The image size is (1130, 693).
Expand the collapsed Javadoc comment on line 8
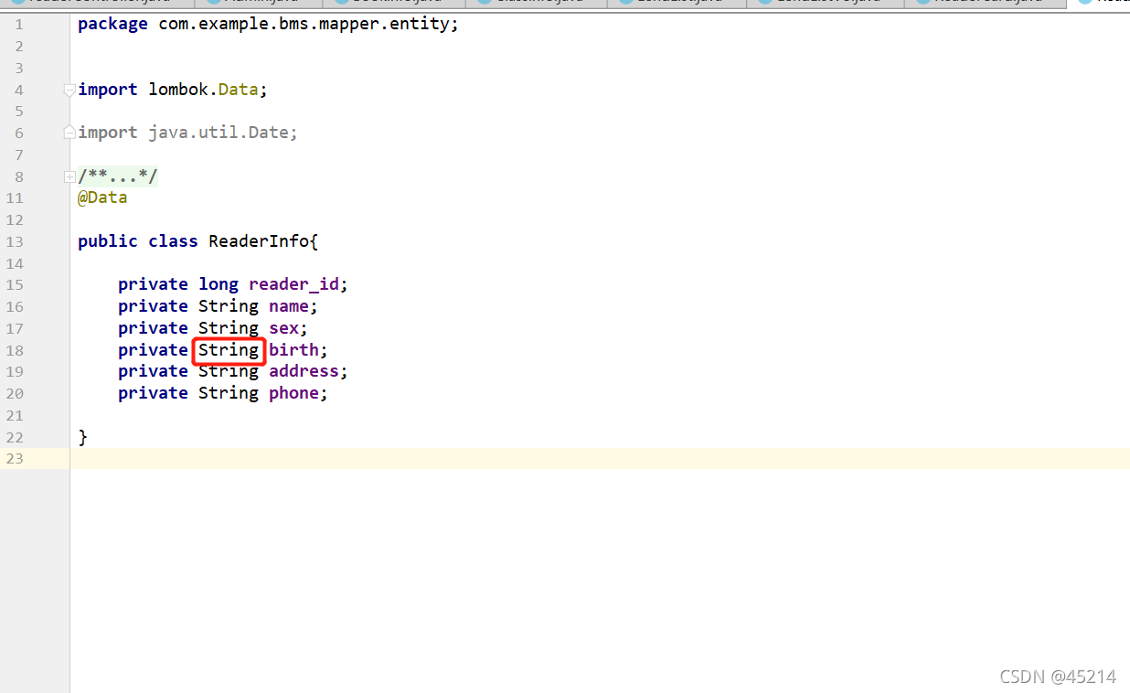(x=69, y=176)
